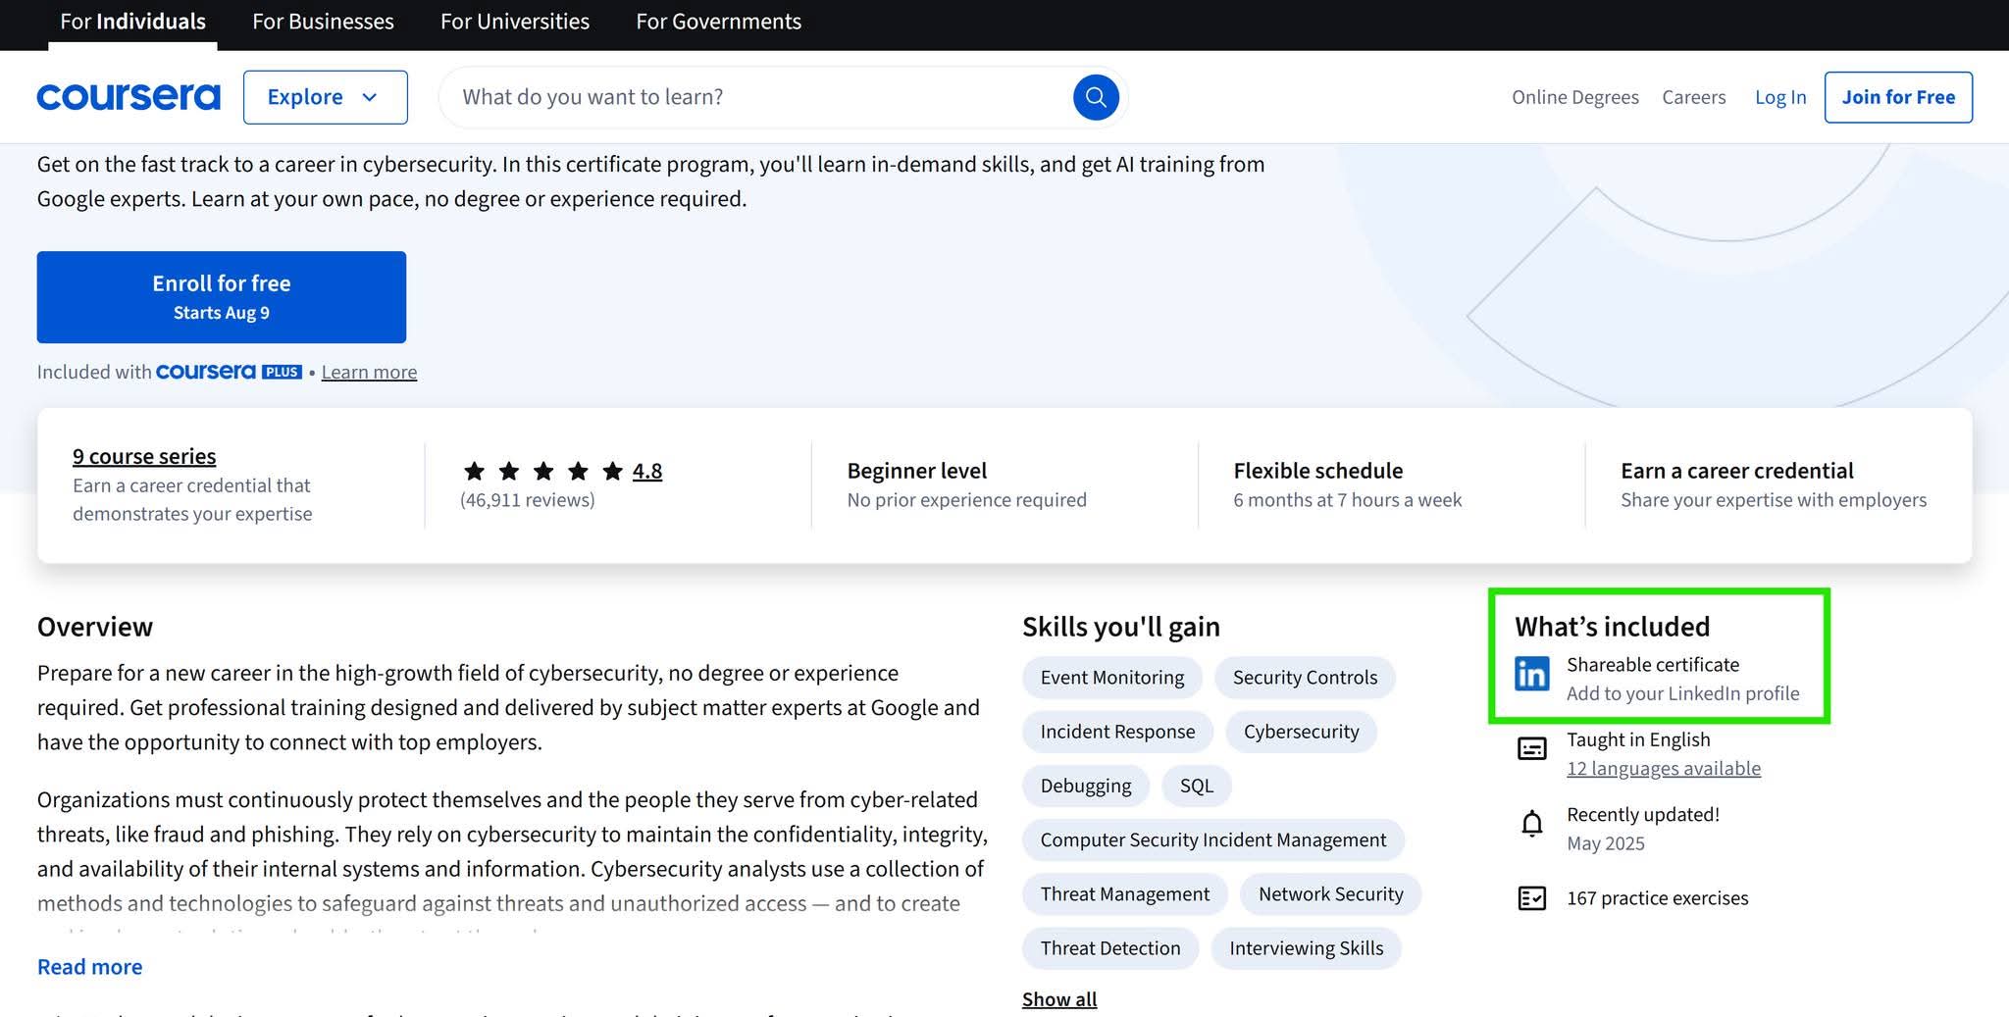Switch to For Universities tab
Viewport: 2009px width, 1017px height.
(x=515, y=22)
